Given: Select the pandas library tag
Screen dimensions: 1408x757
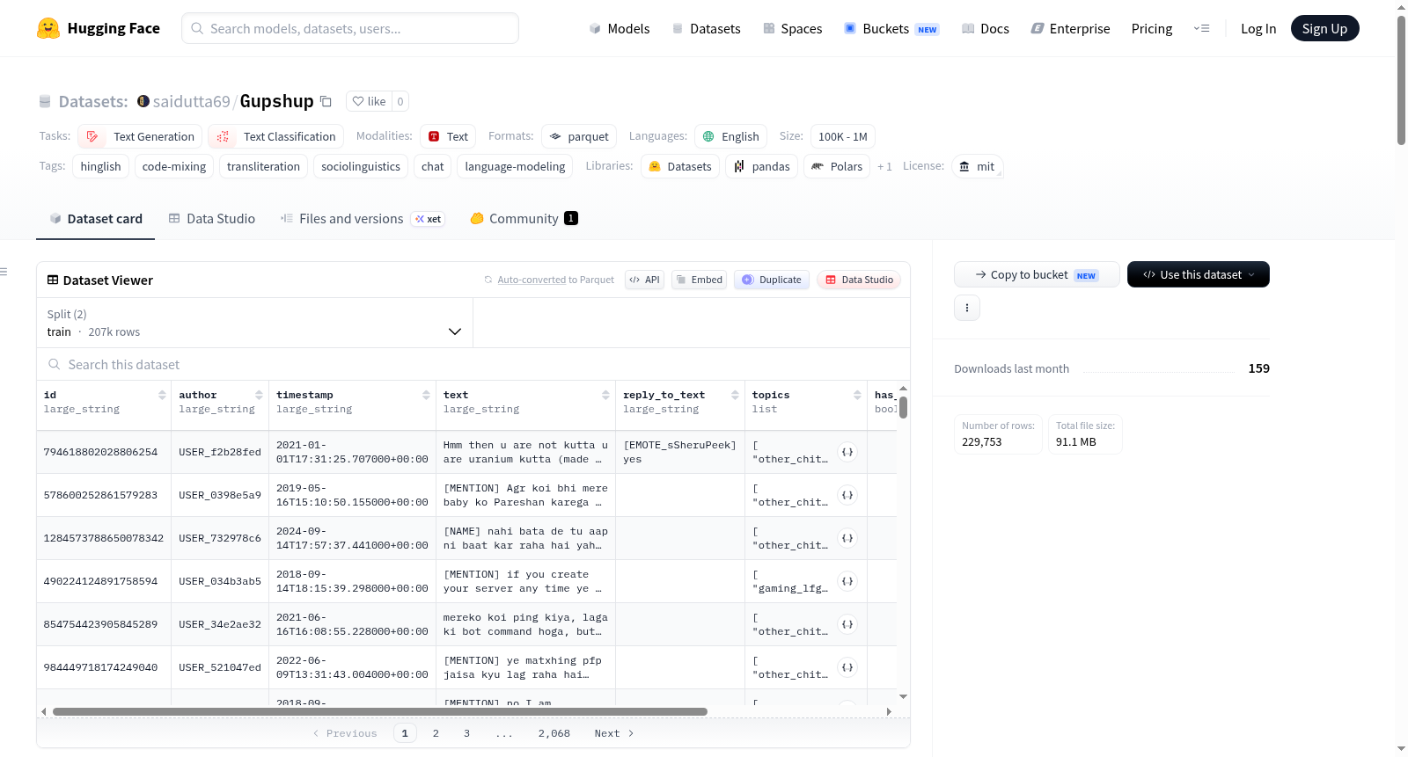Looking at the screenshot, I should coord(762,166).
